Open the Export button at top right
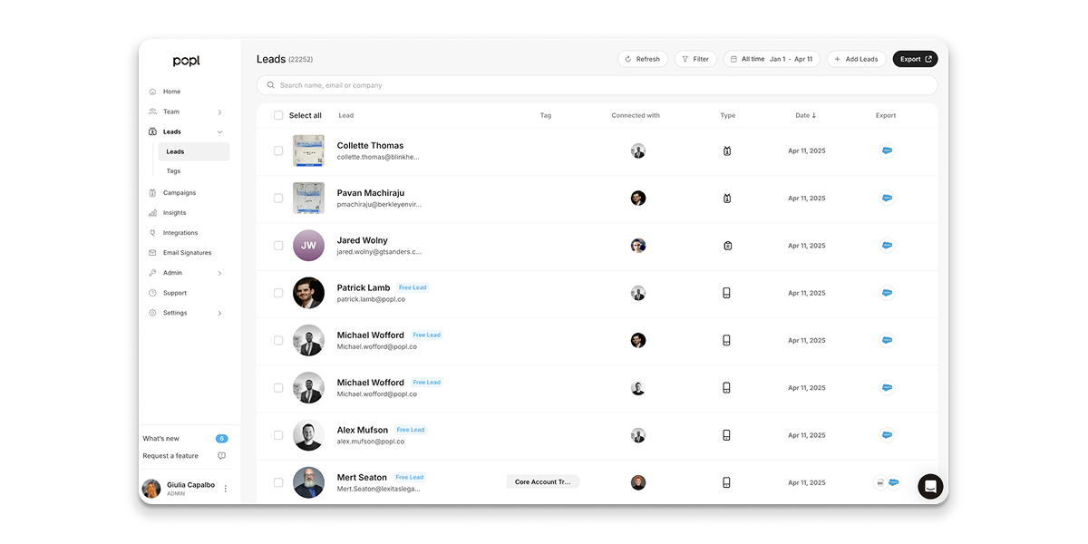The width and height of the screenshot is (1088, 544). click(915, 58)
